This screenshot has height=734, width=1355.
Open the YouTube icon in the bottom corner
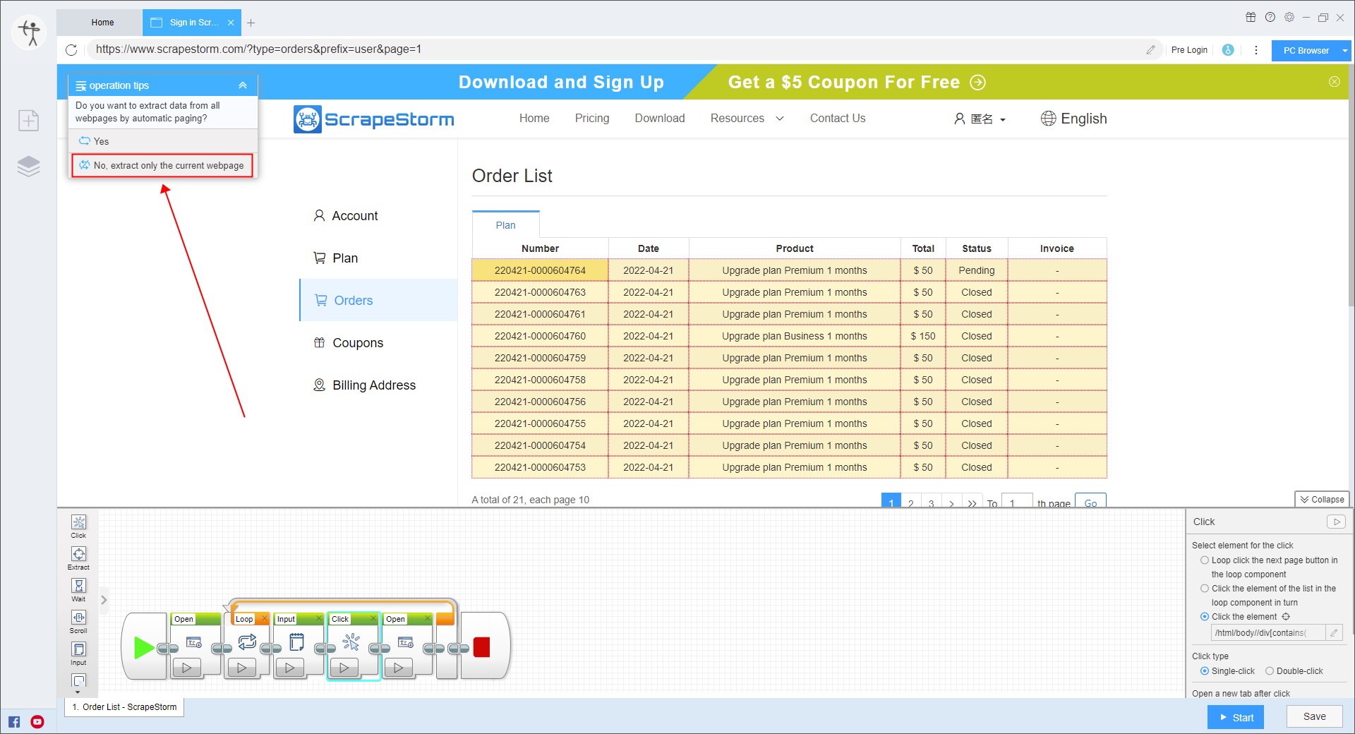point(37,721)
